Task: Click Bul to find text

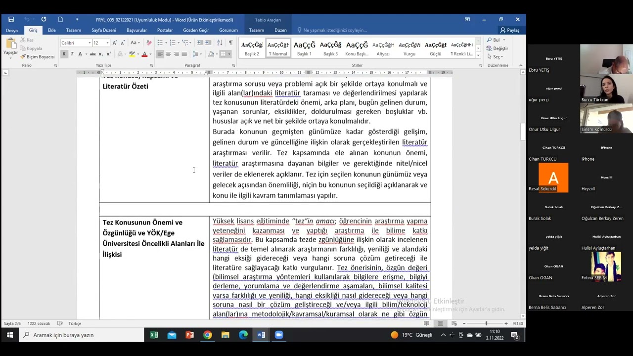Action: click(494, 40)
